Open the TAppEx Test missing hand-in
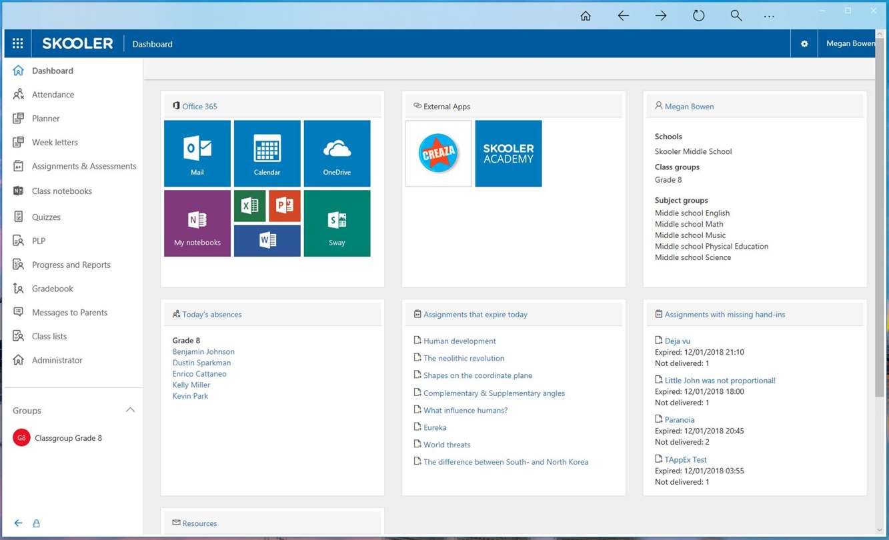This screenshot has width=889, height=540. pos(686,460)
